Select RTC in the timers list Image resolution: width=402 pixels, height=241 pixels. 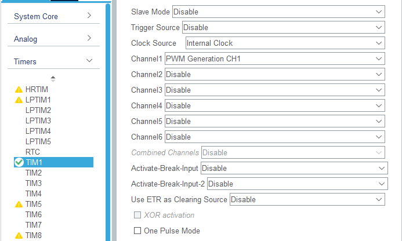[32, 152]
